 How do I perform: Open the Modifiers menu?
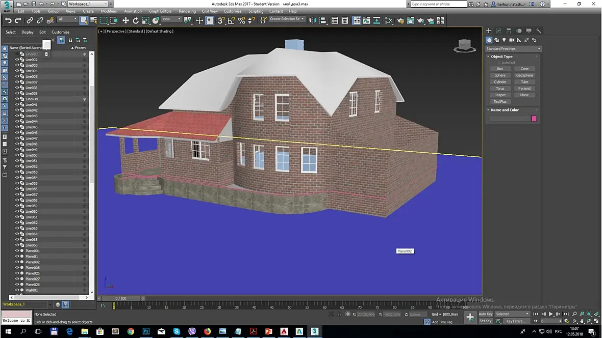click(109, 11)
